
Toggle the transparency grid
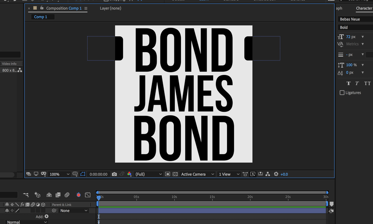[x=175, y=174]
